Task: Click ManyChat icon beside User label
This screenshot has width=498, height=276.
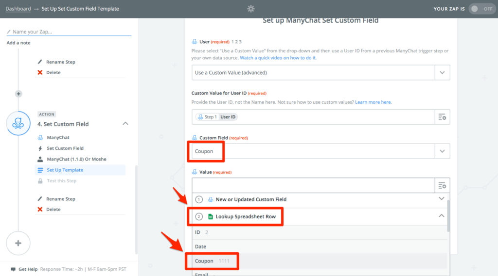Action: [195, 42]
